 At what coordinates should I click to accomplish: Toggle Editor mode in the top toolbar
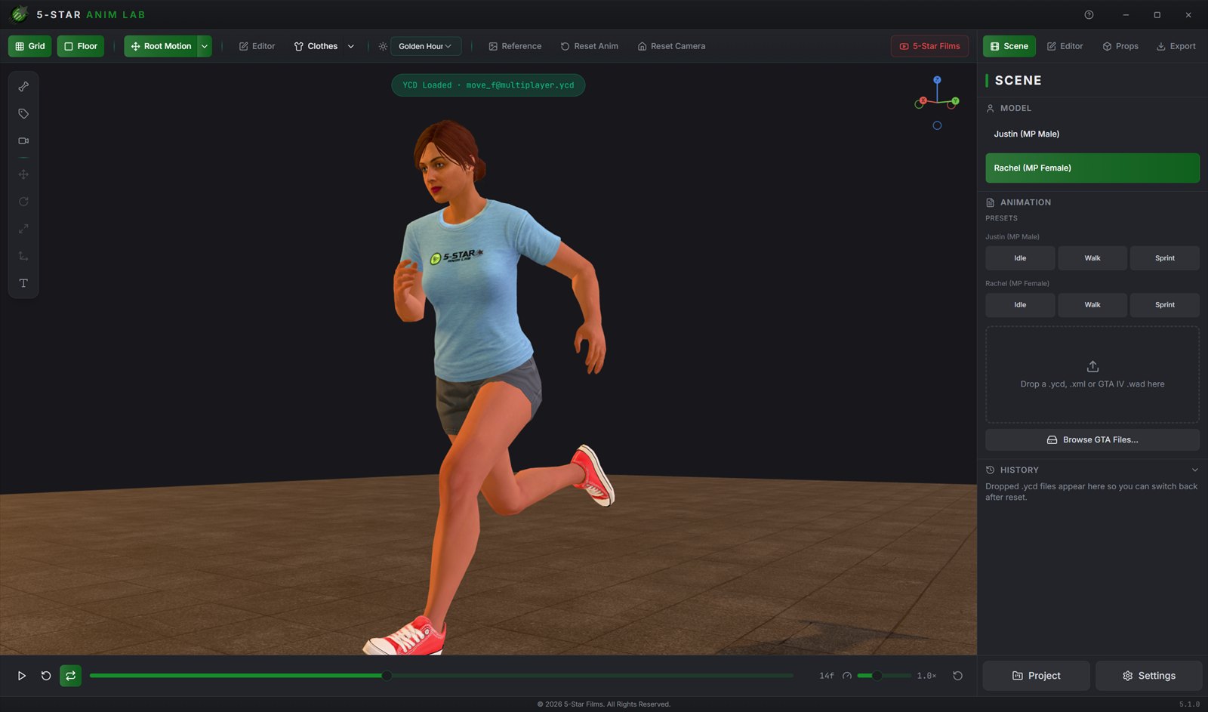click(x=257, y=46)
